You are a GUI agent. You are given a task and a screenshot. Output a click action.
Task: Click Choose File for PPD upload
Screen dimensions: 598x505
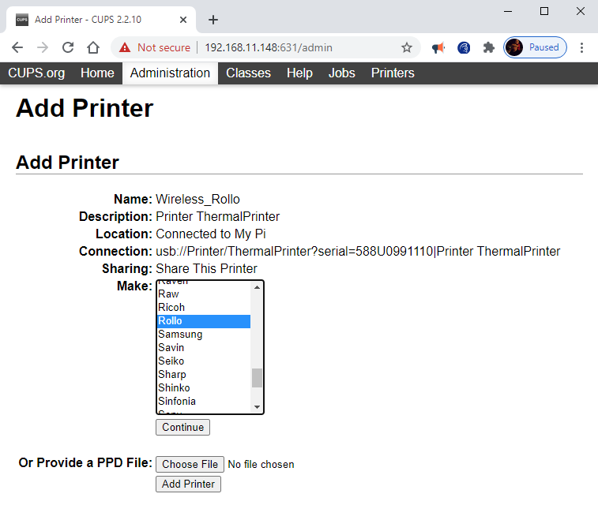click(190, 464)
